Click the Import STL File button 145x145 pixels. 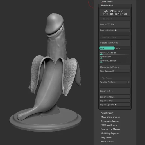point(115,24)
